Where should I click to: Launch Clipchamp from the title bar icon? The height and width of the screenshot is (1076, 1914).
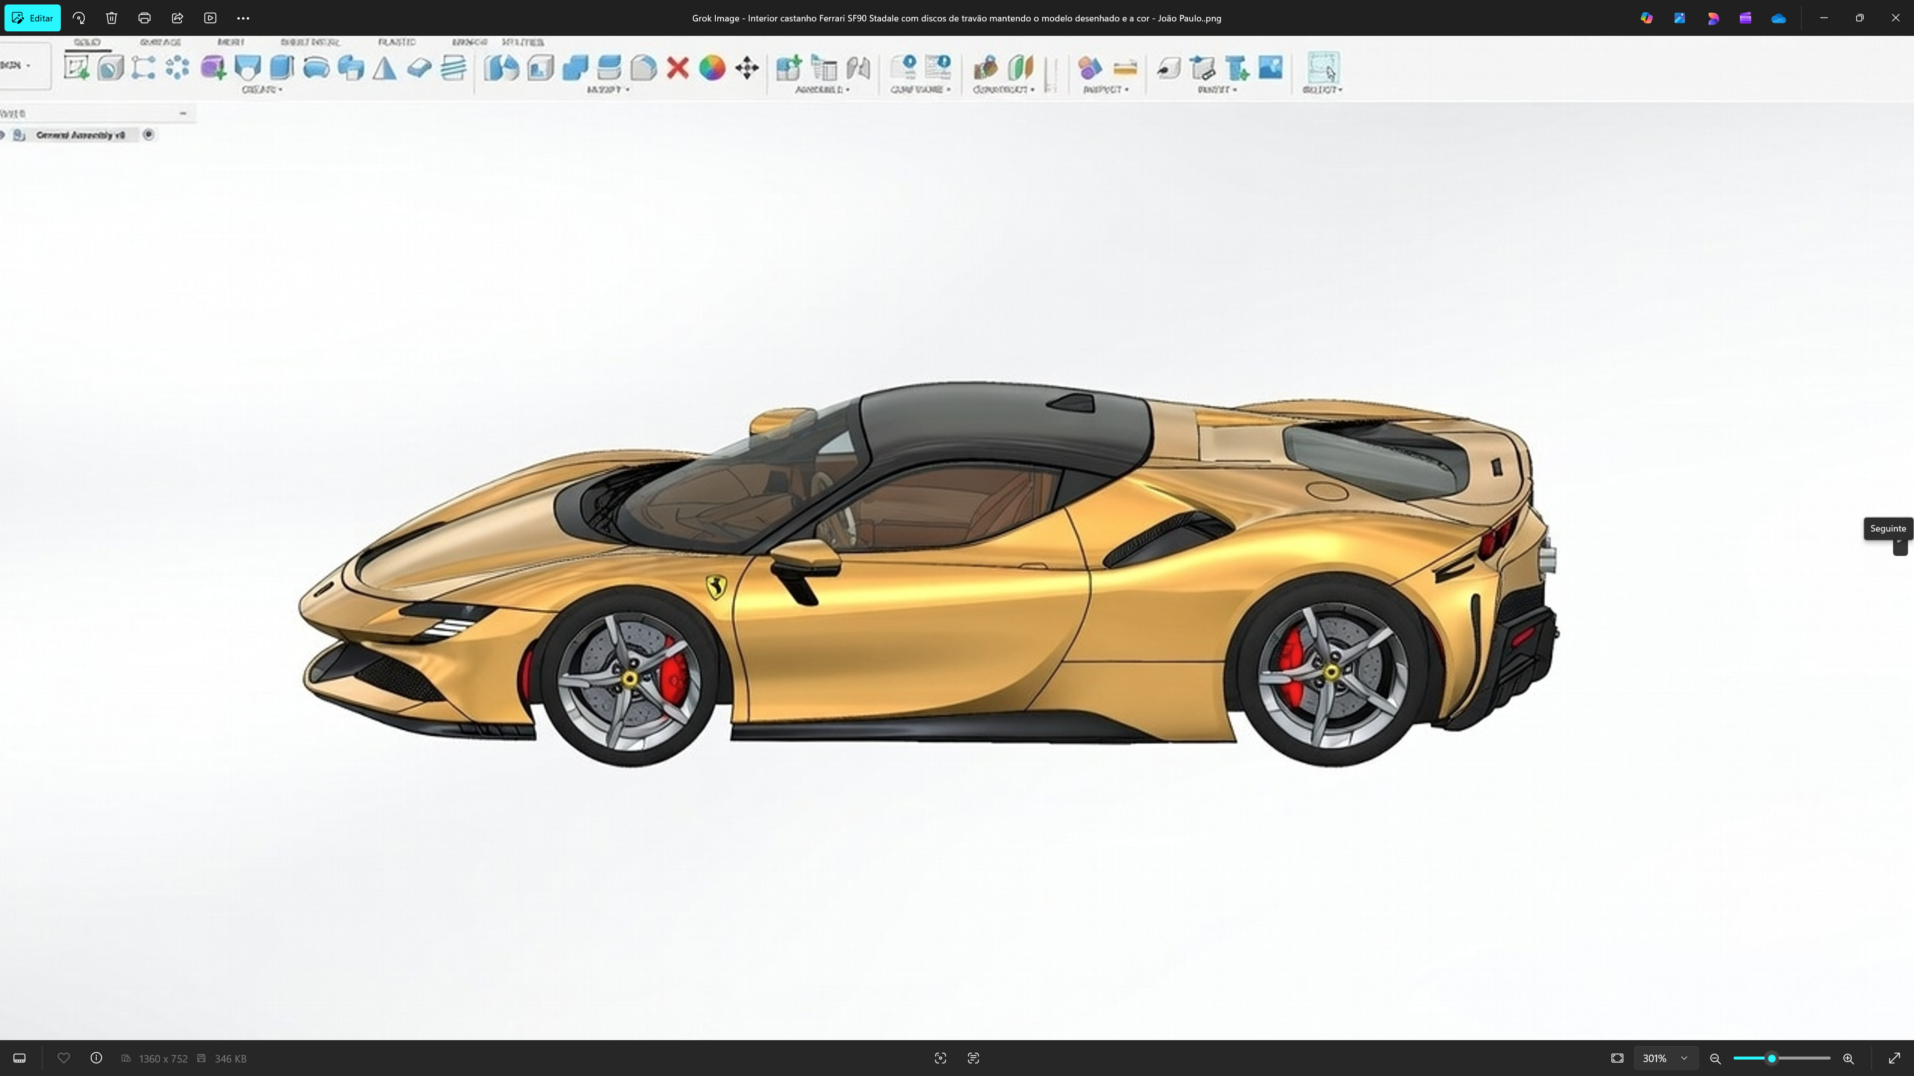pos(1746,18)
